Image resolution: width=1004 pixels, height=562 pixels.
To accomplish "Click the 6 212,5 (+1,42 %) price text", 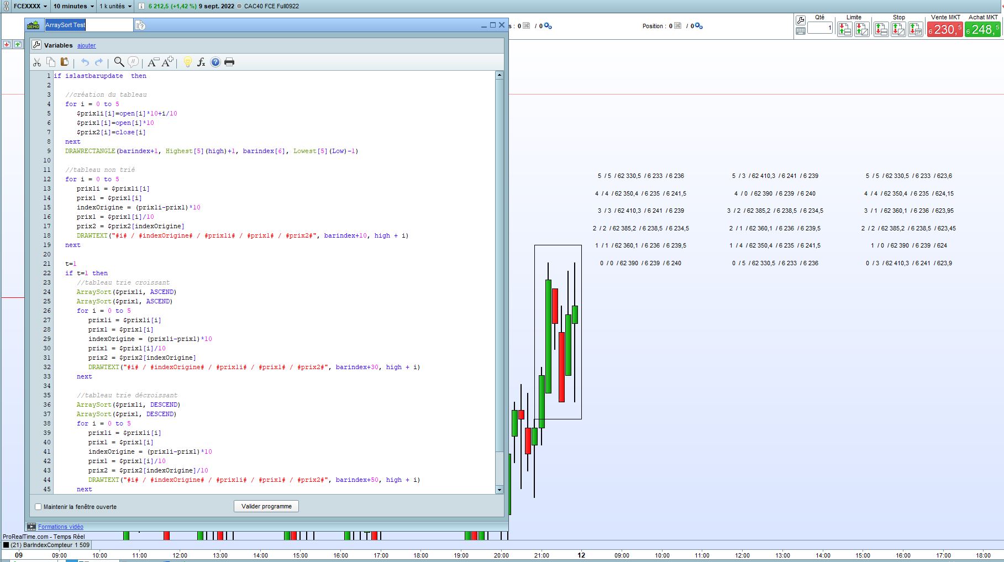I will coord(172,6).
